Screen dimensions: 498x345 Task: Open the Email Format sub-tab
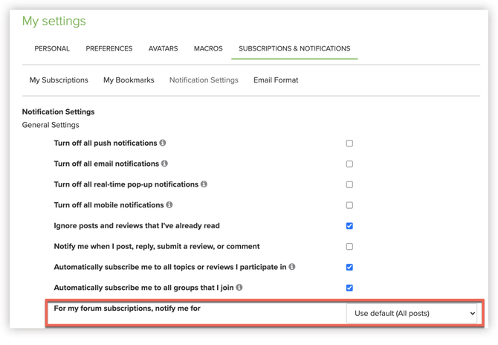pos(276,80)
